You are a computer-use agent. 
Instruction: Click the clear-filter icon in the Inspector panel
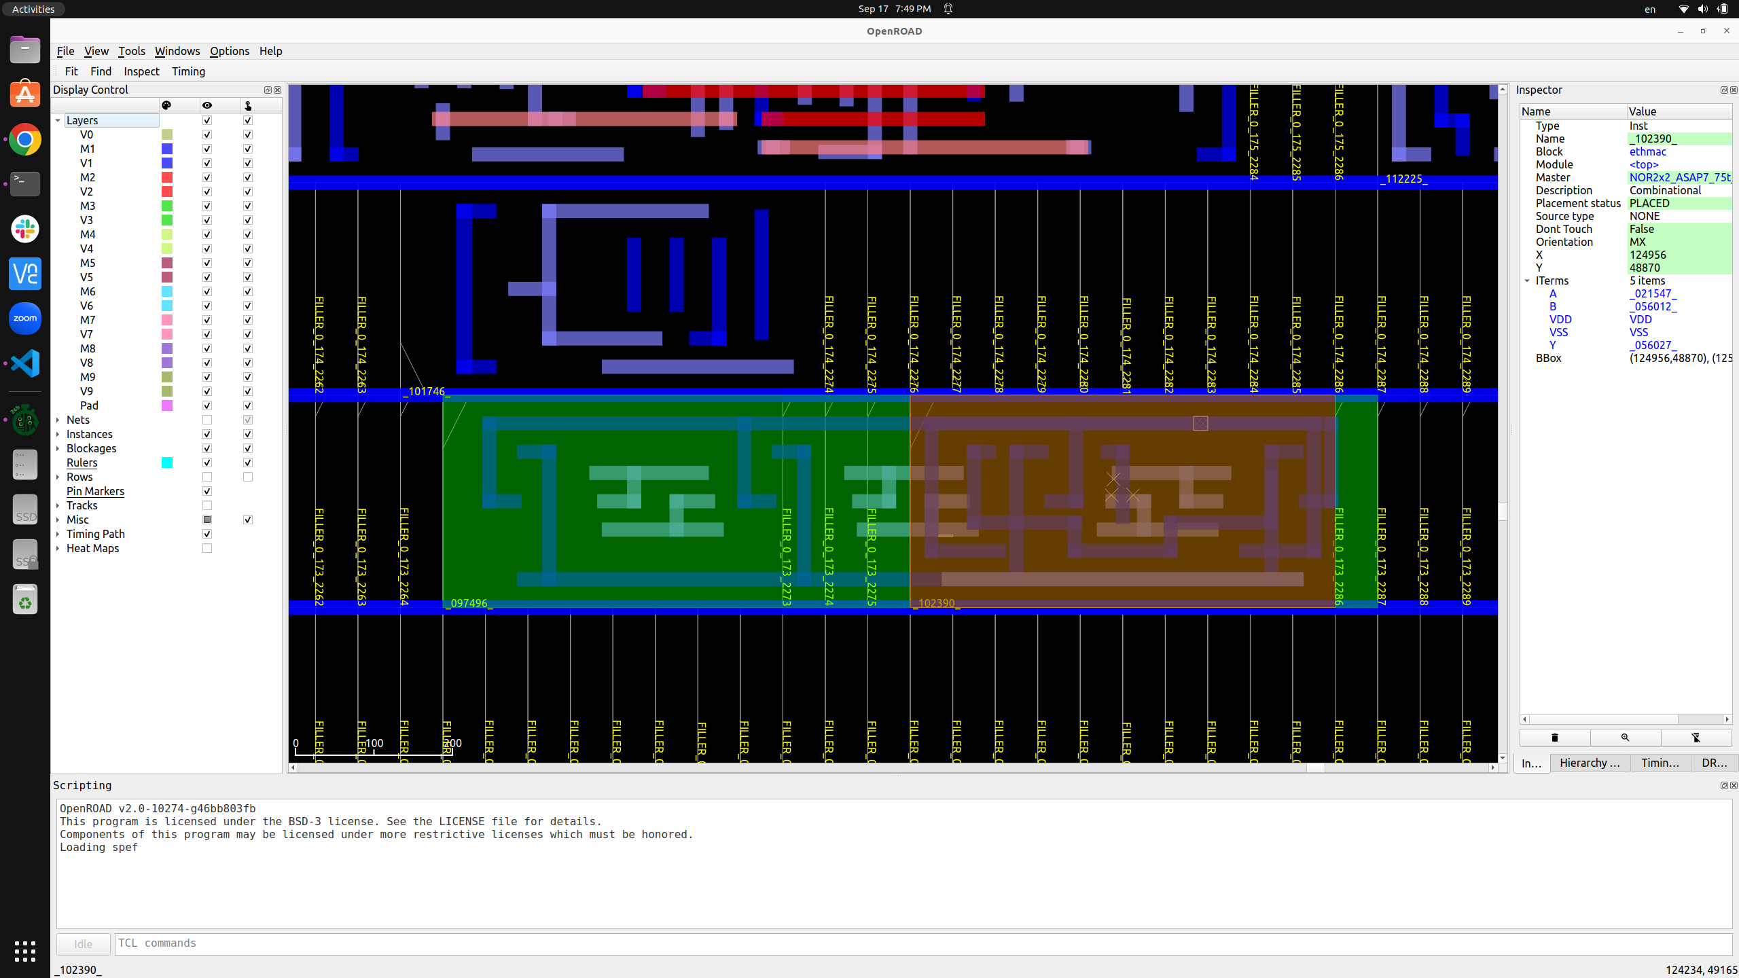pos(1696,738)
